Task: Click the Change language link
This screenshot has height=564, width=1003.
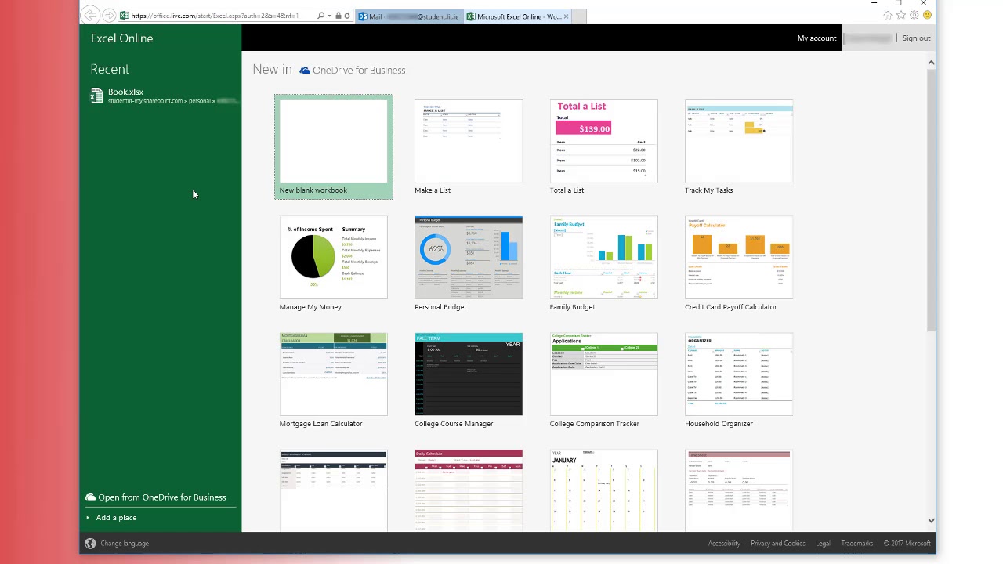Action: 125,544
